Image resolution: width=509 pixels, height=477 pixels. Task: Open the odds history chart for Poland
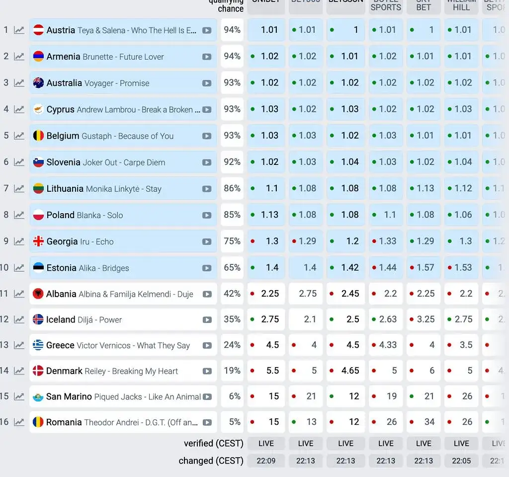point(19,215)
